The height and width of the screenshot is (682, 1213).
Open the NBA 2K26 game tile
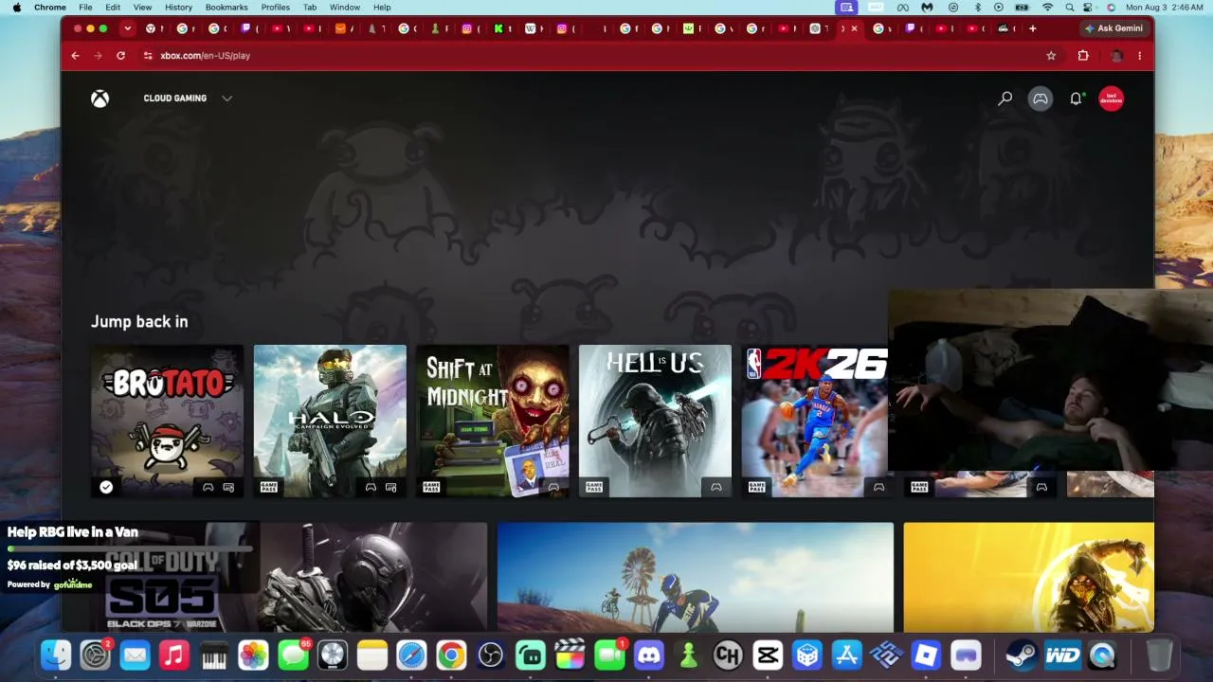pyautogui.click(x=815, y=421)
